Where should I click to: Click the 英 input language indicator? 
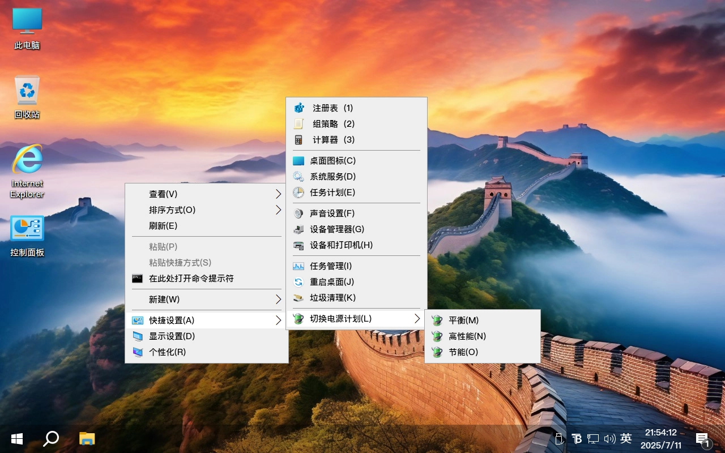[626, 438]
